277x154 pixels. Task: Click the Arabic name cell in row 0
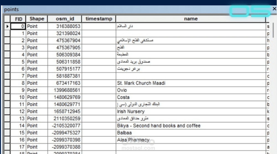(x=191, y=26)
